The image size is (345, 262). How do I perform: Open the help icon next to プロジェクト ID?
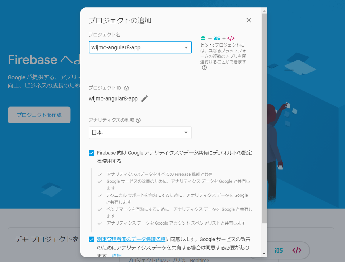pyautogui.click(x=126, y=88)
